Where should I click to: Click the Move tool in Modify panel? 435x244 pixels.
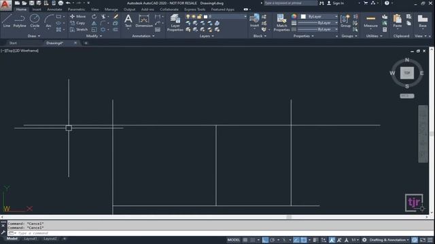(77, 16)
